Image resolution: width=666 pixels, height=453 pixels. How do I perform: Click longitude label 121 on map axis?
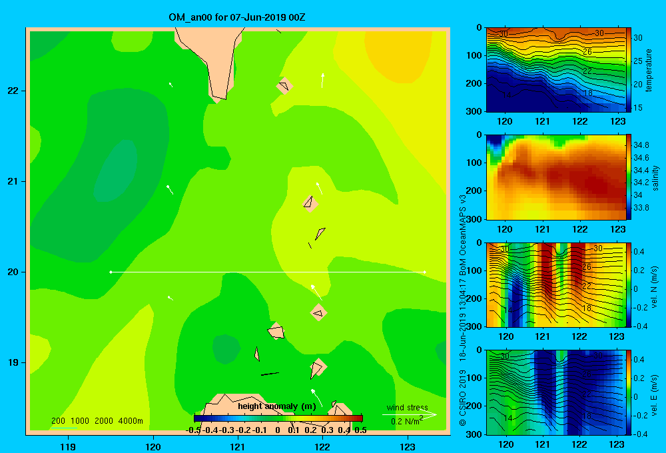tap(238, 446)
